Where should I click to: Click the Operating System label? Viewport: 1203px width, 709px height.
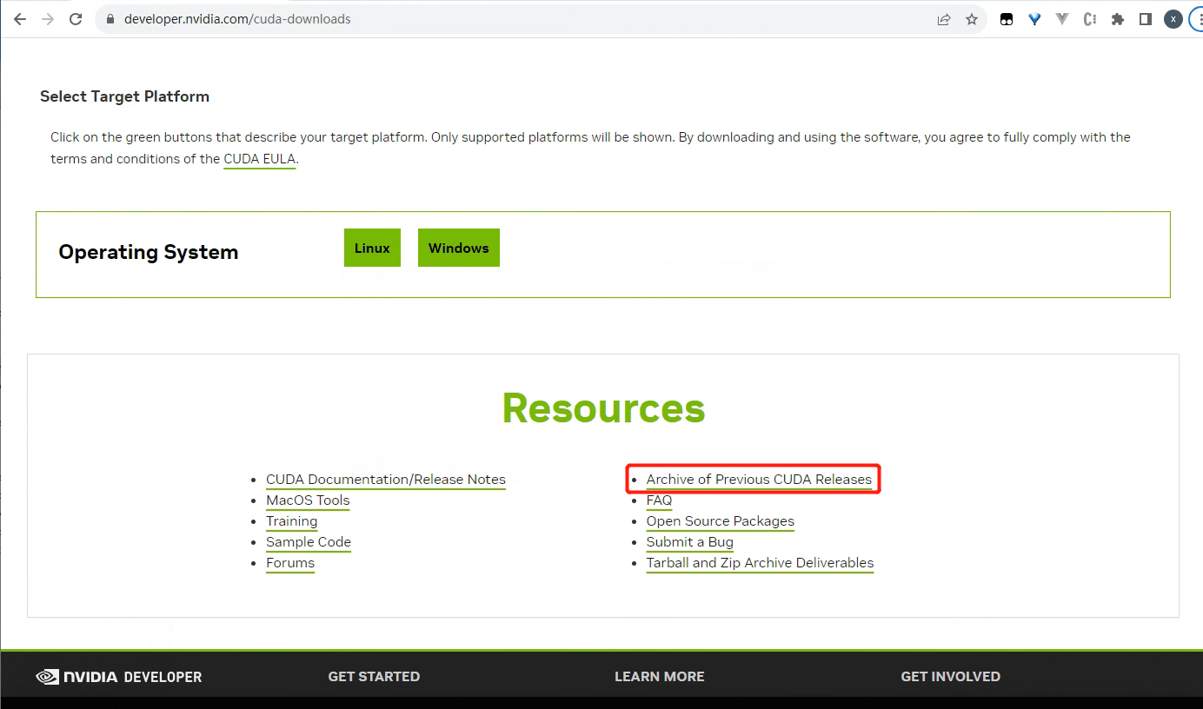[148, 252]
